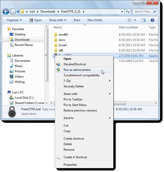Viewport: 164px width, 172px height.
Task: Click FreeOTFE padlock icon in details pane
Action: tap(12, 112)
